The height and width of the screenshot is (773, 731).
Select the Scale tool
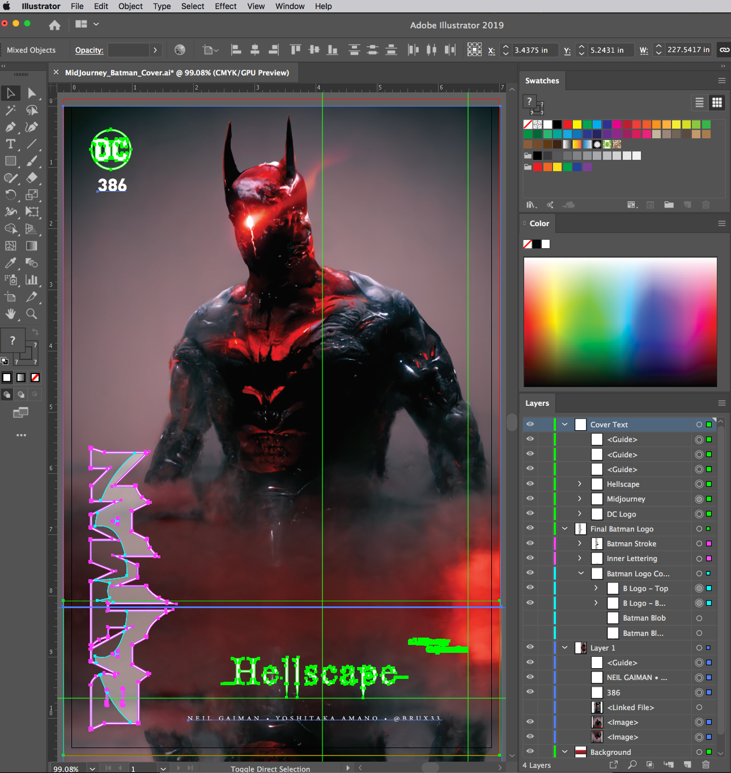pos(32,195)
